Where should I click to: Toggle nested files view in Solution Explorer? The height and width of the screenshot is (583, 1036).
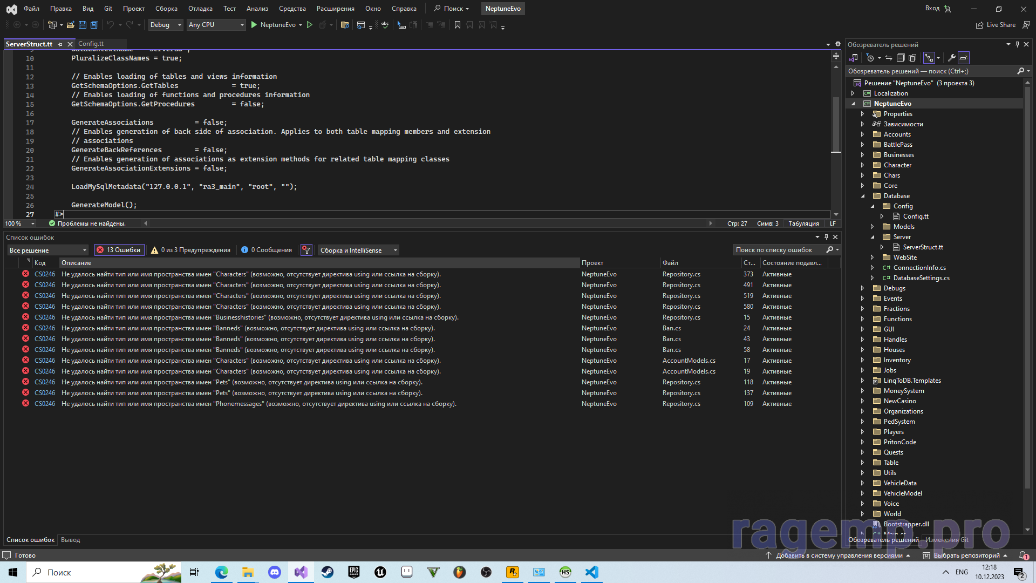pyautogui.click(x=929, y=58)
